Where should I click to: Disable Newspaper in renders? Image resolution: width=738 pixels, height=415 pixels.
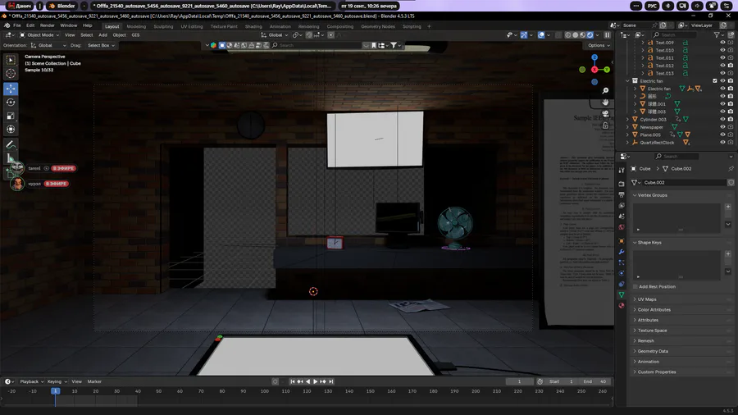coord(731,127)
